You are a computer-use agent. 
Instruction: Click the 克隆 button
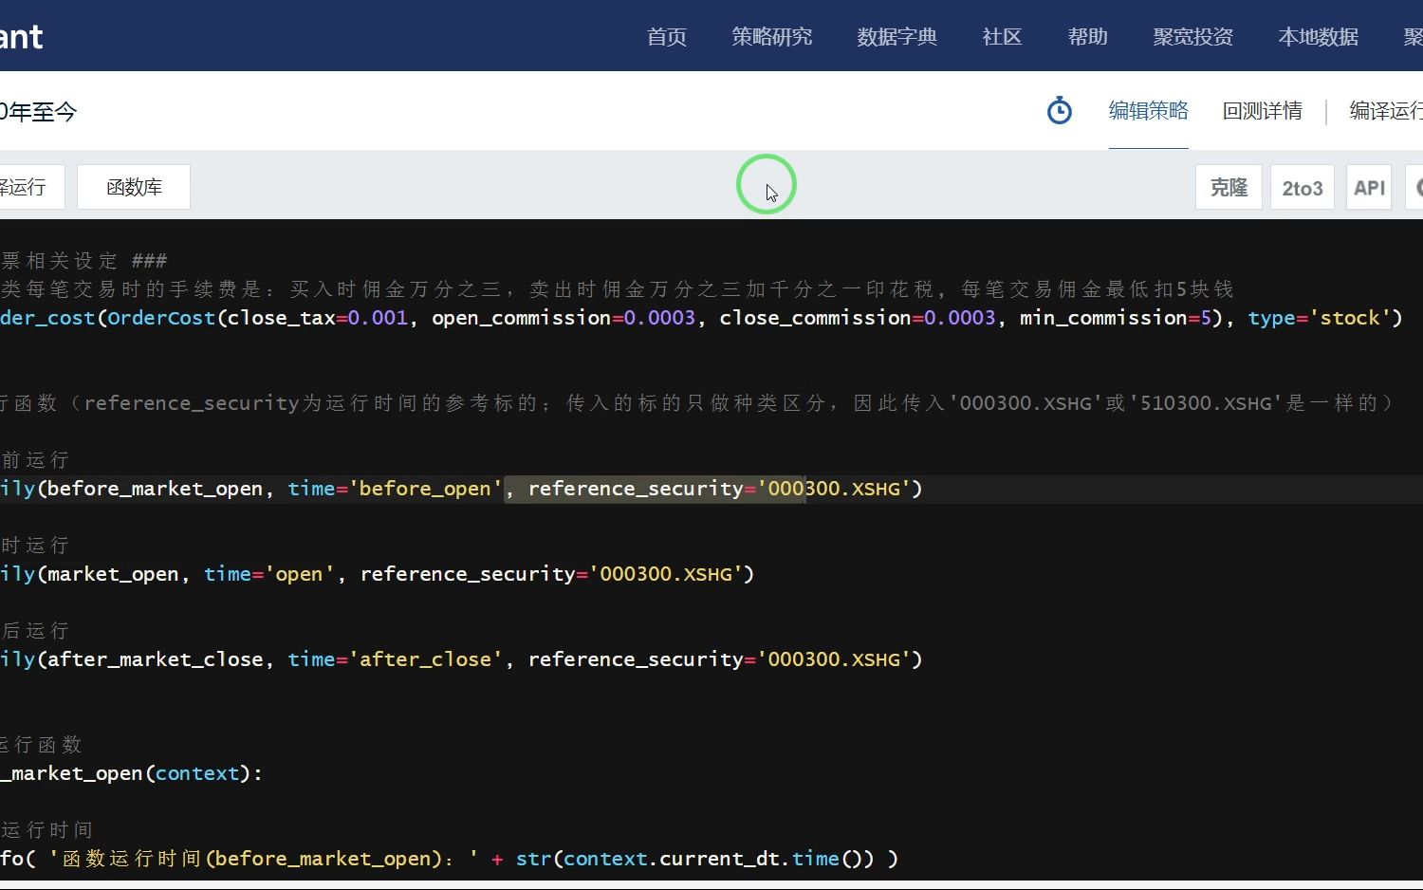[x=1229, y=188]
